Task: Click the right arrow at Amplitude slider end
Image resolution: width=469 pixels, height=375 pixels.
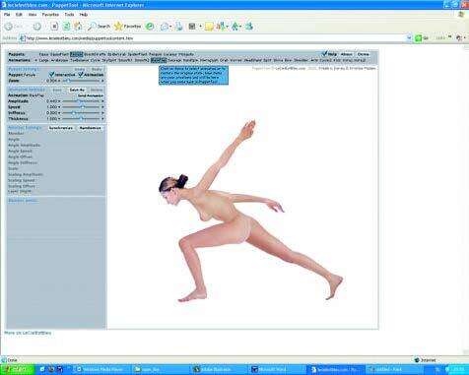Action: (102, 101)
